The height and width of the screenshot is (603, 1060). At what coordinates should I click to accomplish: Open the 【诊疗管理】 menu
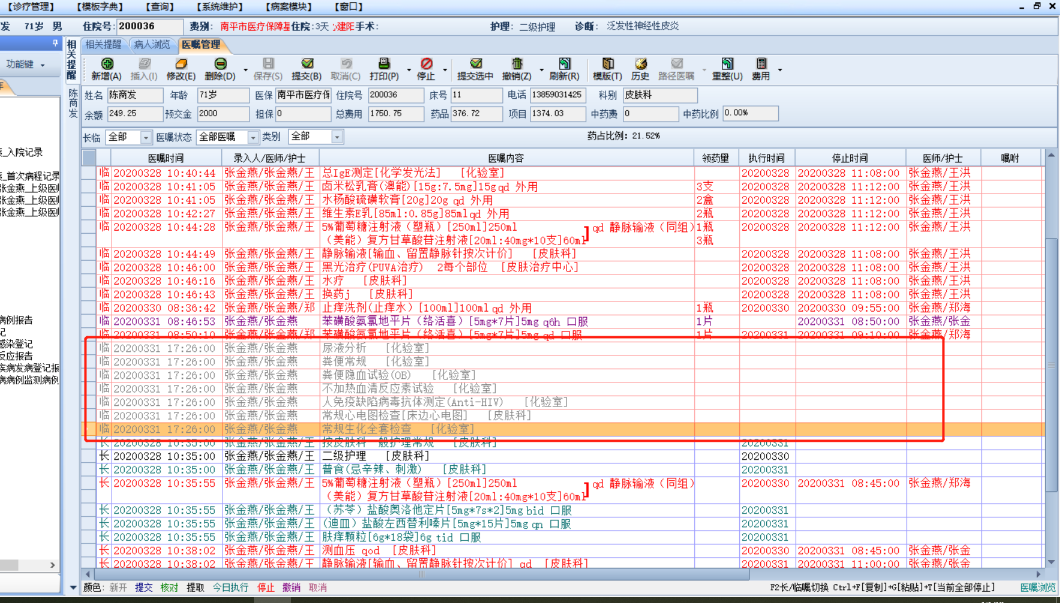tap(31, 7)
